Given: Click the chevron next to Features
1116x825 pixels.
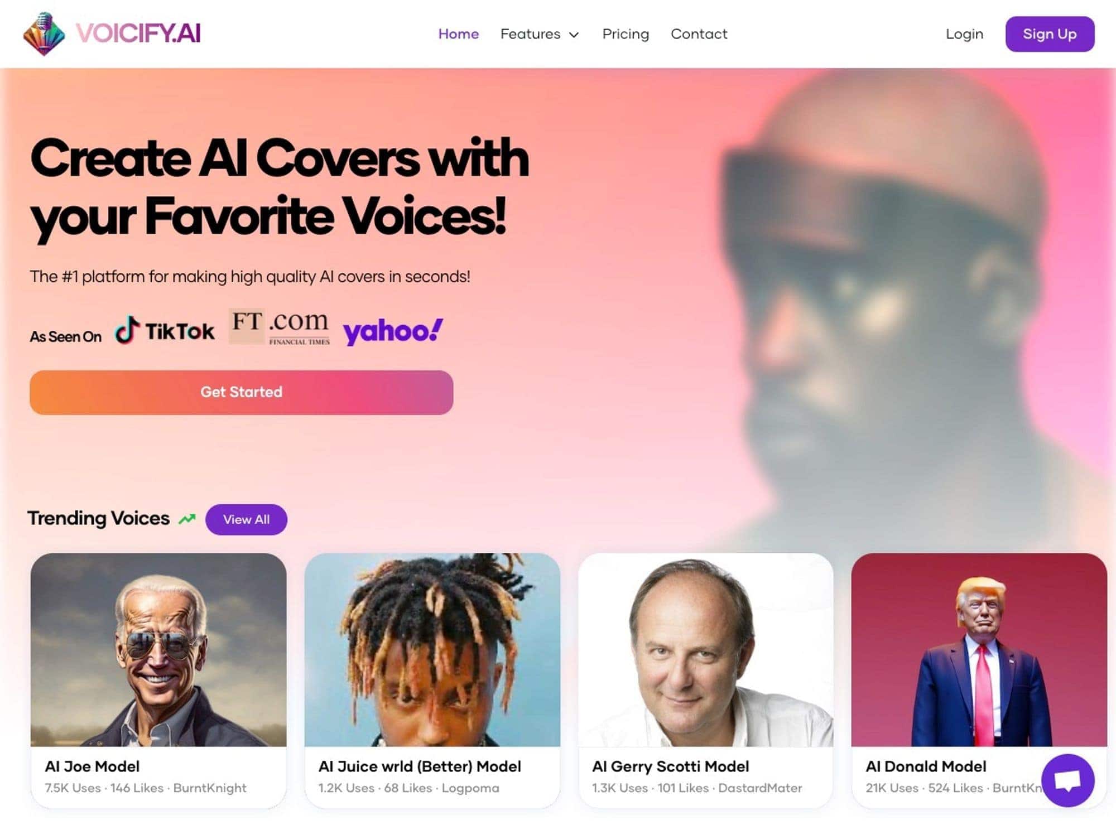Looking at the screenshot, I should click(x=574, y=35).
